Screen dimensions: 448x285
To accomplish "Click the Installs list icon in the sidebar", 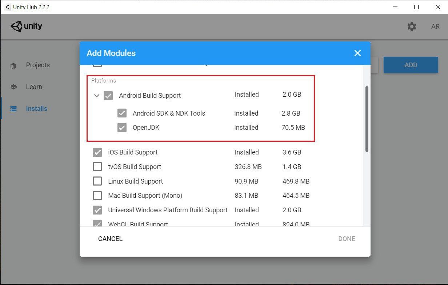I will pyautogui.click(x=13, y=109).
